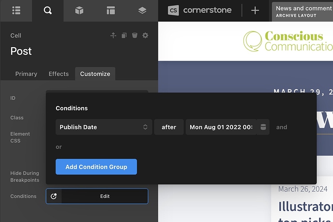This screenshot has height=222, width=333.
Task: Open the Elements cube icon
Action: pyautogui.click(x=79, y=11)
